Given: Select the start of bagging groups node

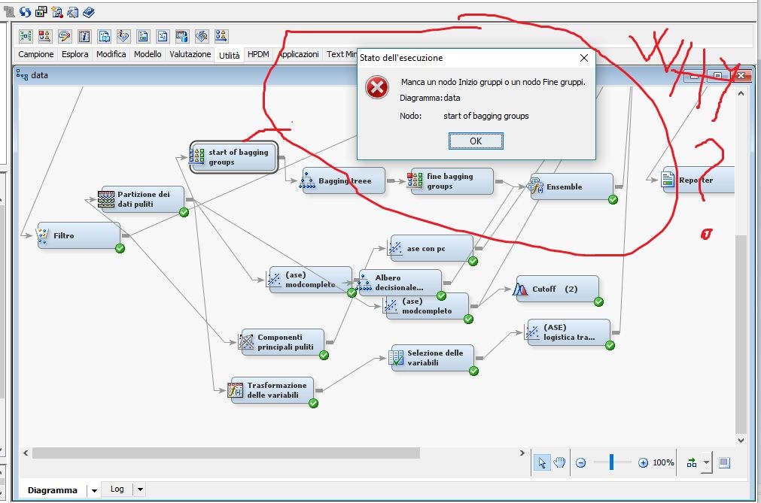Looking at the screenshot, I should [x=233, y=157].
